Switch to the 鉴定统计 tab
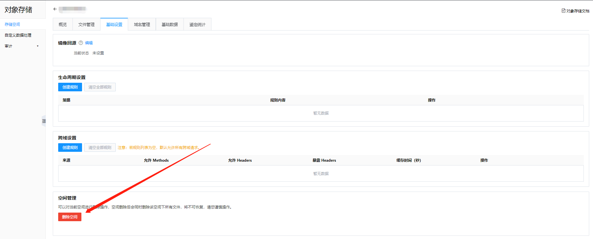This screenshot has width=593, height=239. [x=197, y=25]
